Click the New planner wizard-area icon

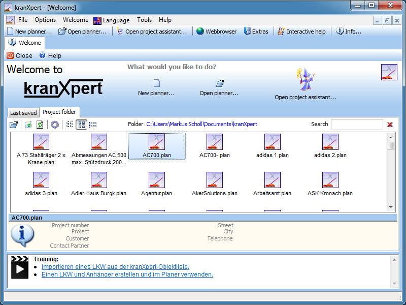[x=157, y=83]
